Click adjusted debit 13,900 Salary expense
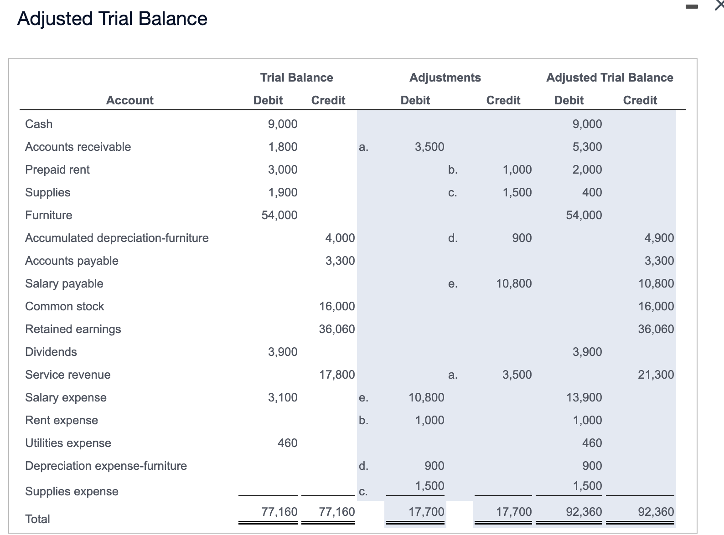The image size is (724, 535). pos(584,397)
